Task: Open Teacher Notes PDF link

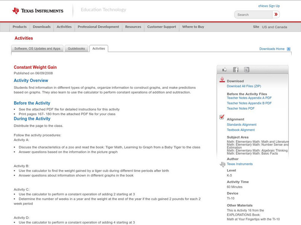Action: pos(240,108)
